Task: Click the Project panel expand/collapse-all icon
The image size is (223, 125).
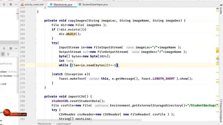Action: point(4,5)
